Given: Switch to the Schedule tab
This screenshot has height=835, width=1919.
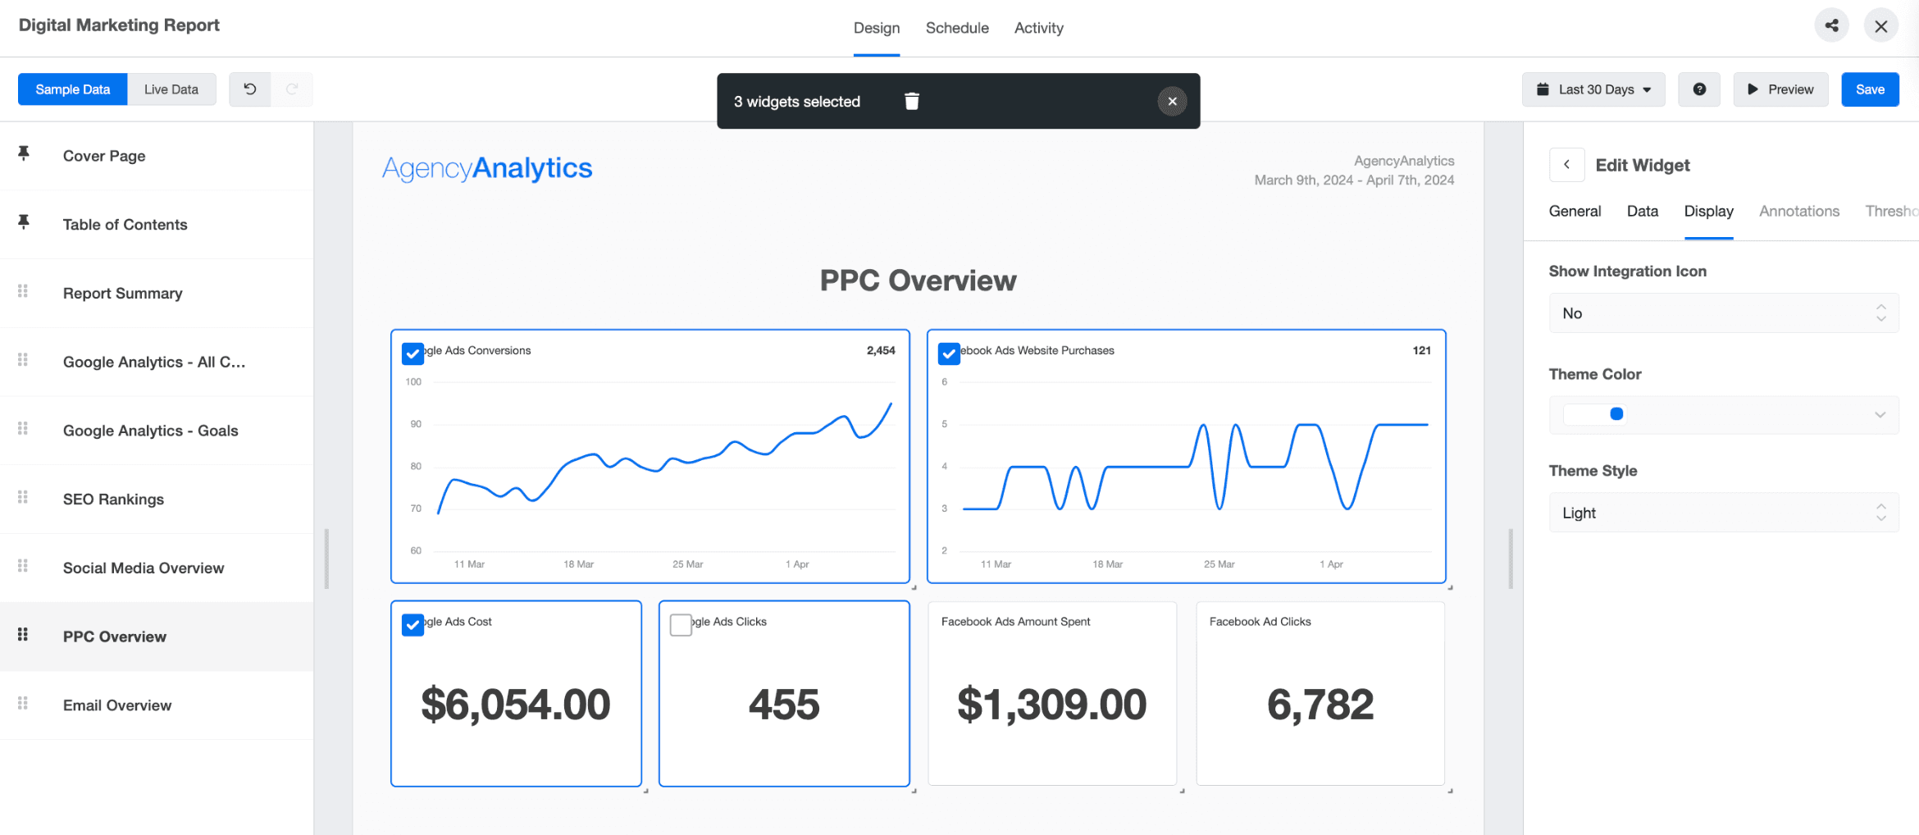Looking at the screenshot, I should click(957, 28).
